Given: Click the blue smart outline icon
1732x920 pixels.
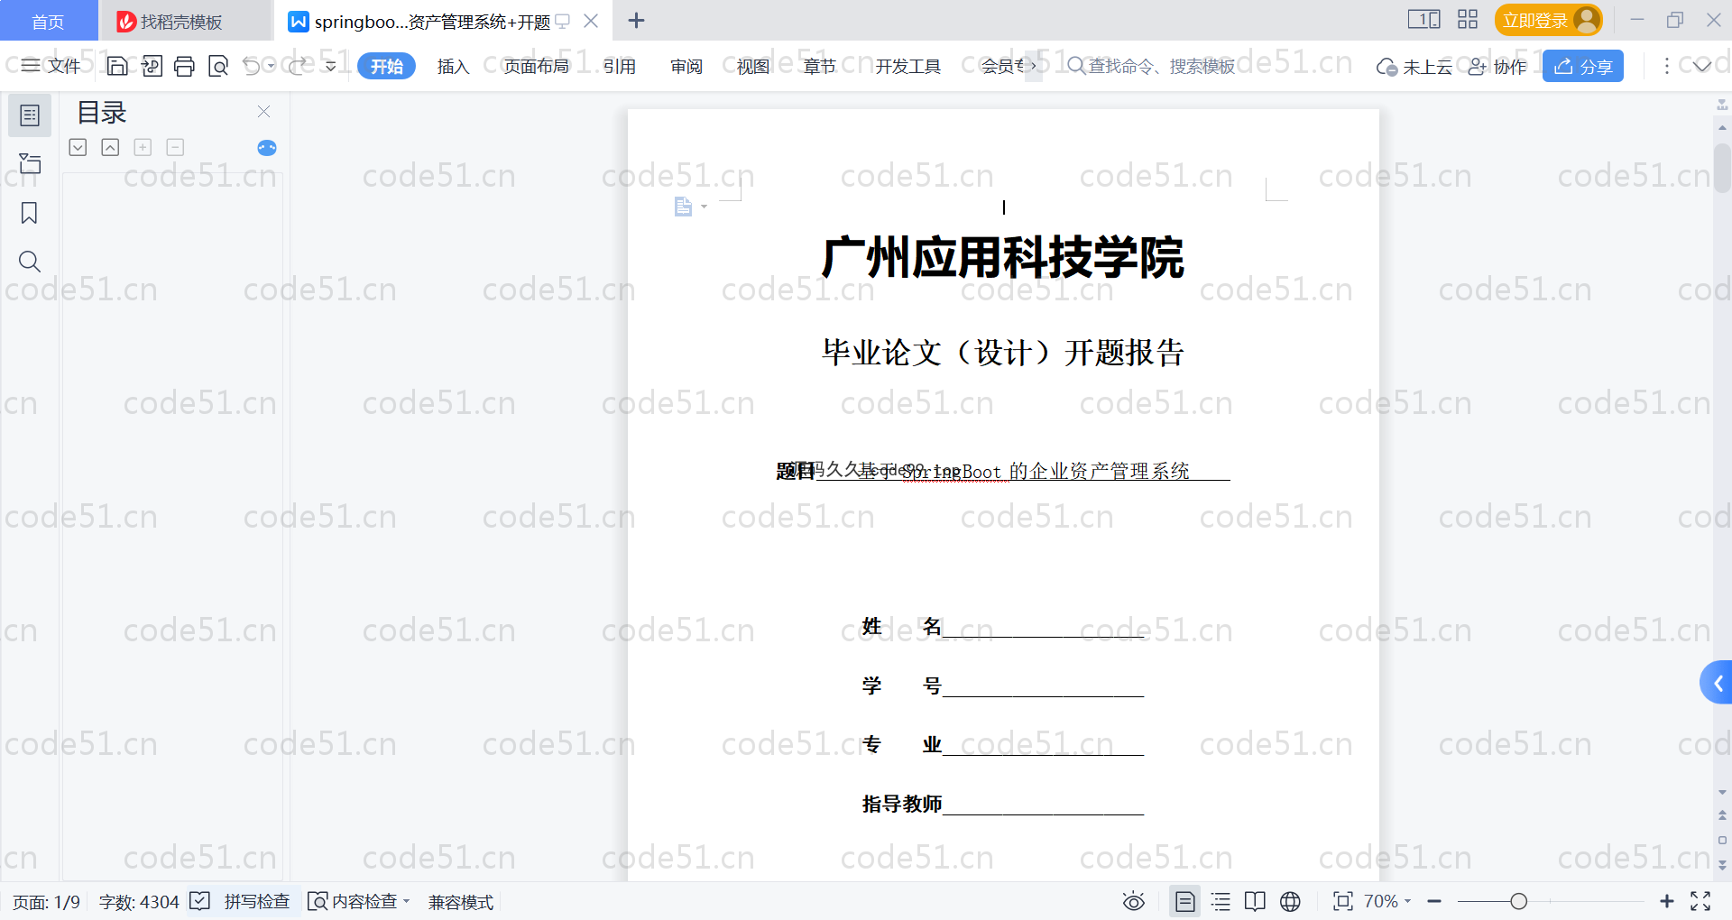Looking at the screenshot, I should [267, 148].
